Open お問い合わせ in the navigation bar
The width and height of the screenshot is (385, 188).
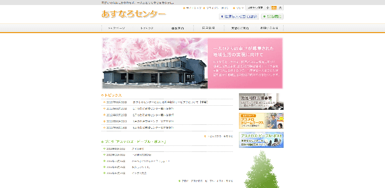pos(270,28)
